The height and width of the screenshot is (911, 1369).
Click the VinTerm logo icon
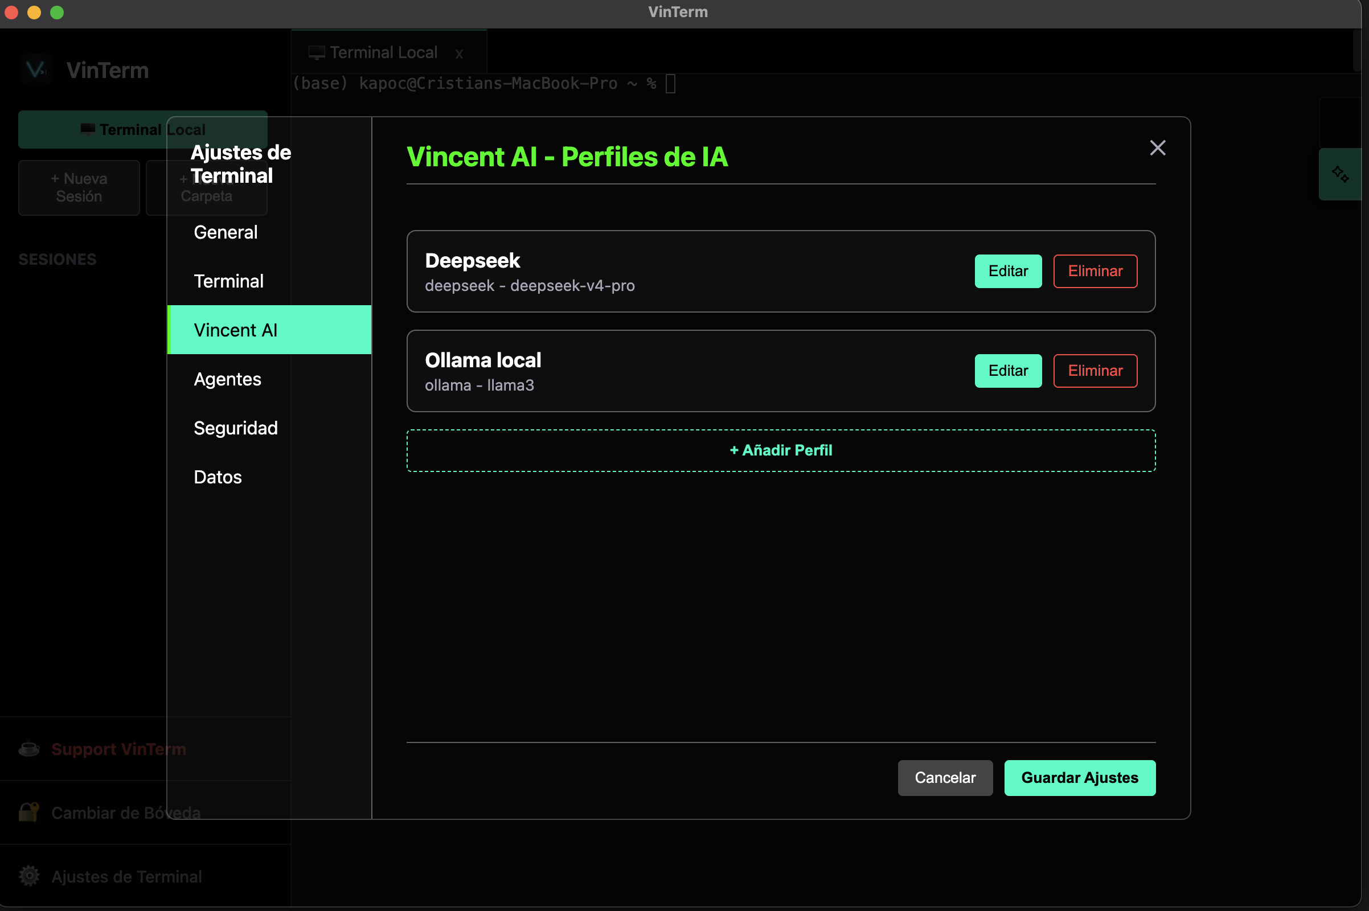point(36,69)
